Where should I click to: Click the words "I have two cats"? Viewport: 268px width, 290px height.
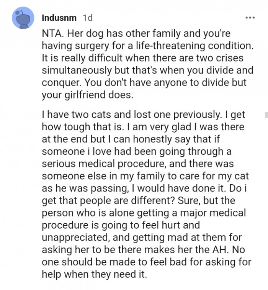click(73, 115)
